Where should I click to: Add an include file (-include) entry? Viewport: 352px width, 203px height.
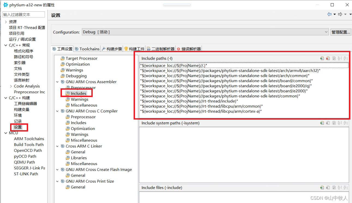coord(322,188)
